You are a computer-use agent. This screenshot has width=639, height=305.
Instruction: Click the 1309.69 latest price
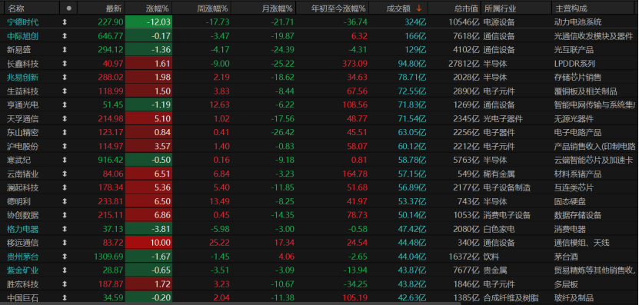click(108, 257)
